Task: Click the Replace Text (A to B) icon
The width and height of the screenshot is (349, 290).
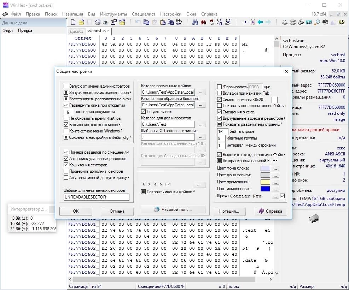Action: 220,22
